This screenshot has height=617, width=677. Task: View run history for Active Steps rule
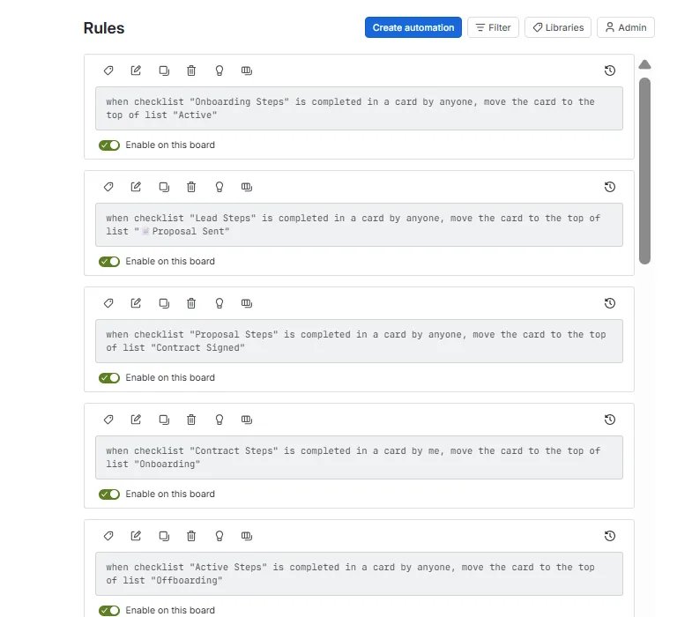(x=610, y=536)
